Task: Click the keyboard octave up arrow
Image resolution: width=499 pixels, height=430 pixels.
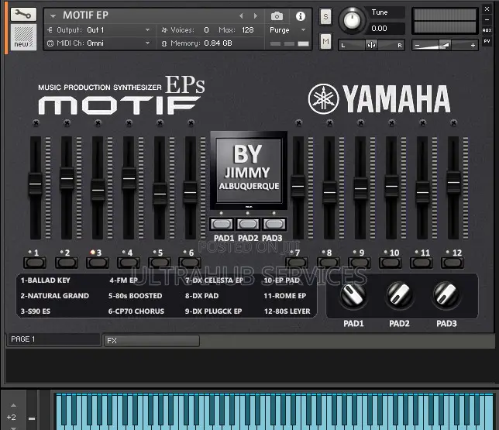Action: 13,405
